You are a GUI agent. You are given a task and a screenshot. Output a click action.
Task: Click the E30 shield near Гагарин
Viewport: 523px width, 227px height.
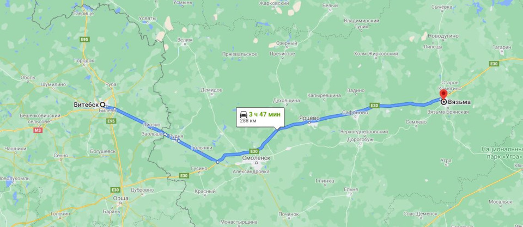494,63
